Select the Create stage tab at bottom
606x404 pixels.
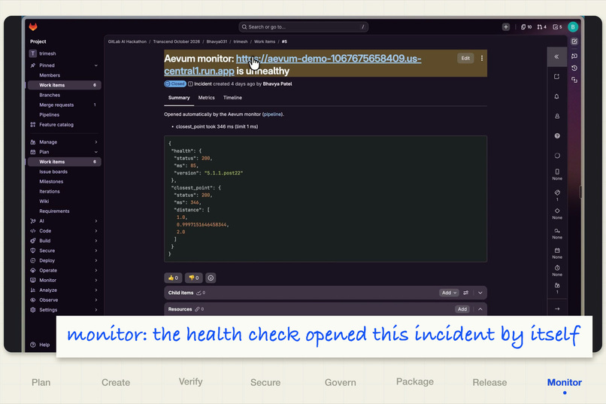click(x=116, y=382)
